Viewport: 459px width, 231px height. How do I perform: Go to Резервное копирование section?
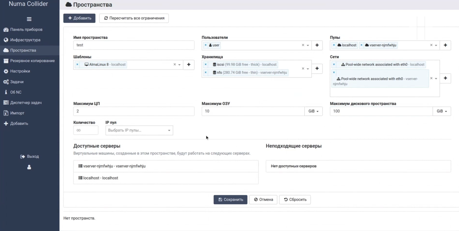coord(32,61)
